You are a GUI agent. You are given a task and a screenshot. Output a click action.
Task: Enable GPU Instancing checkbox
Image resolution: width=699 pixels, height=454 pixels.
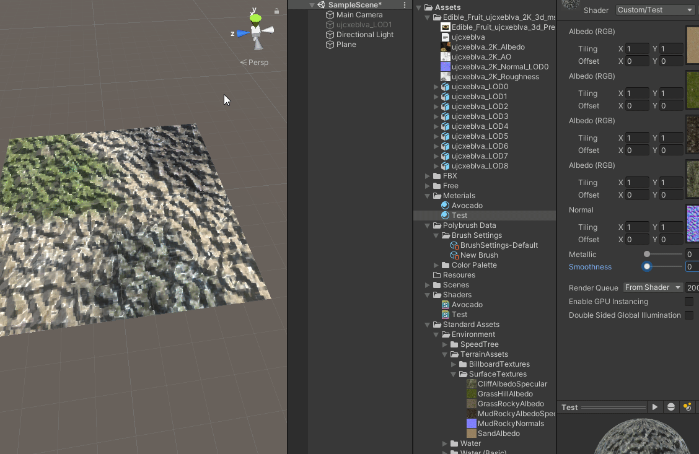pos(689,302)
